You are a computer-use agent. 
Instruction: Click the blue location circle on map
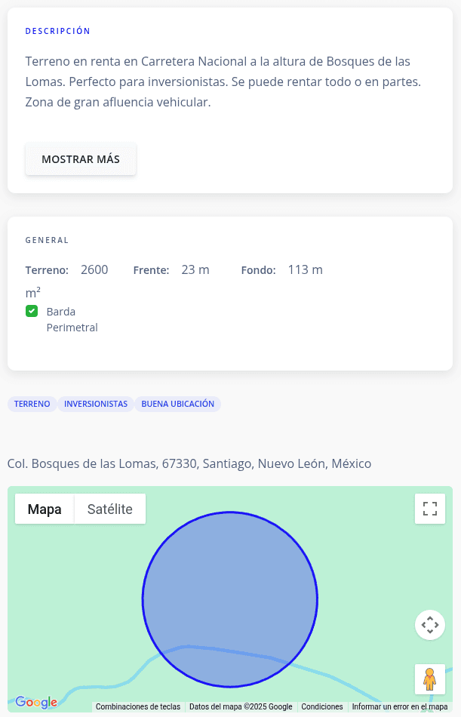click(230, 589)
